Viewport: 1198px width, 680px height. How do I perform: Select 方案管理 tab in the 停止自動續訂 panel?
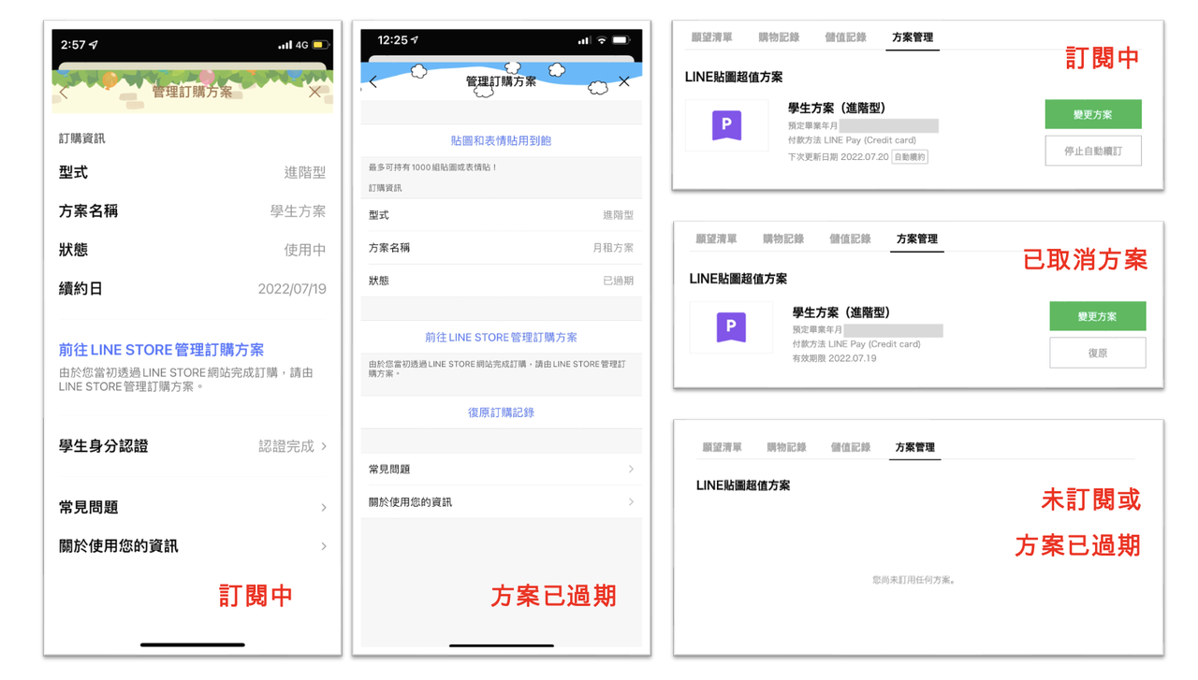click(913, 37)
